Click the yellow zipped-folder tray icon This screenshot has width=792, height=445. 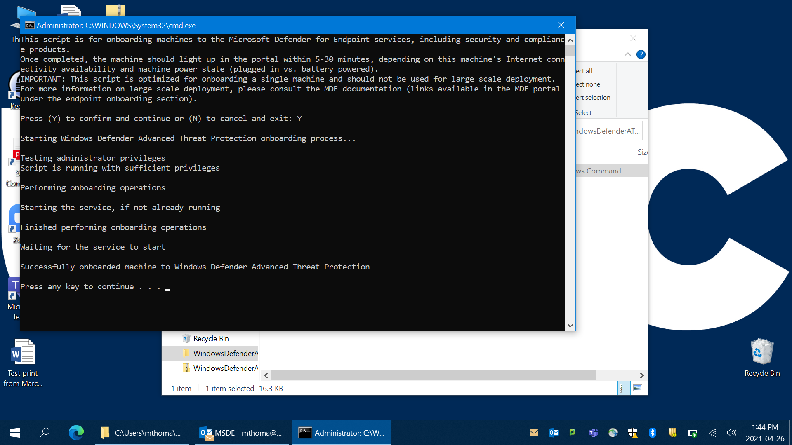pos(672,433)
